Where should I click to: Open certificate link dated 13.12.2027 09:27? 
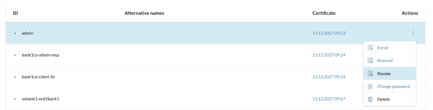tap(329, 99)
